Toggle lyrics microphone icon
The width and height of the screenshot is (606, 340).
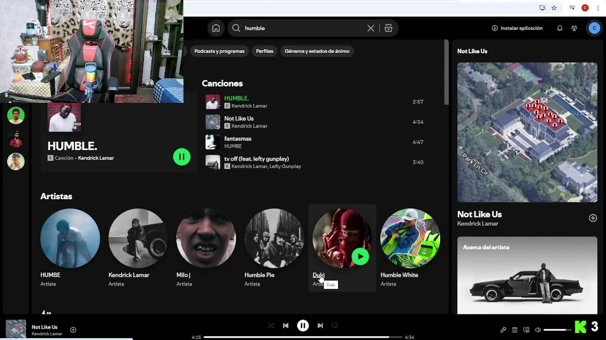(503, 330)
